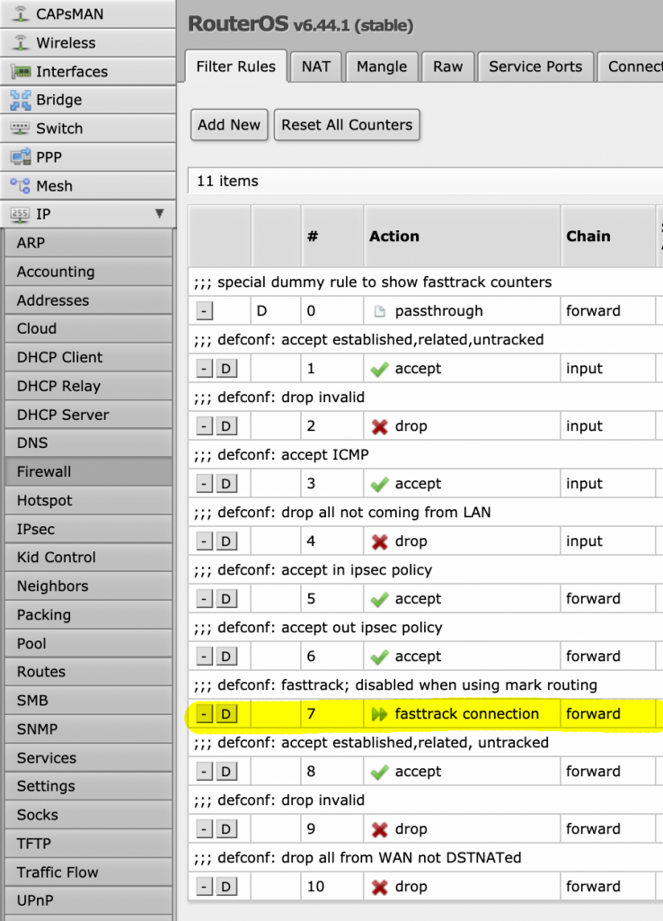This screenshot has height=921, width=663.
Task: Click red X drop icon of rule 10
Action: pyautogui.click(x=380, y=887)
